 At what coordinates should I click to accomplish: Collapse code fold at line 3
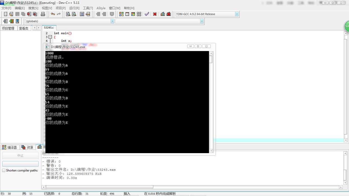(x=50, y=37)
